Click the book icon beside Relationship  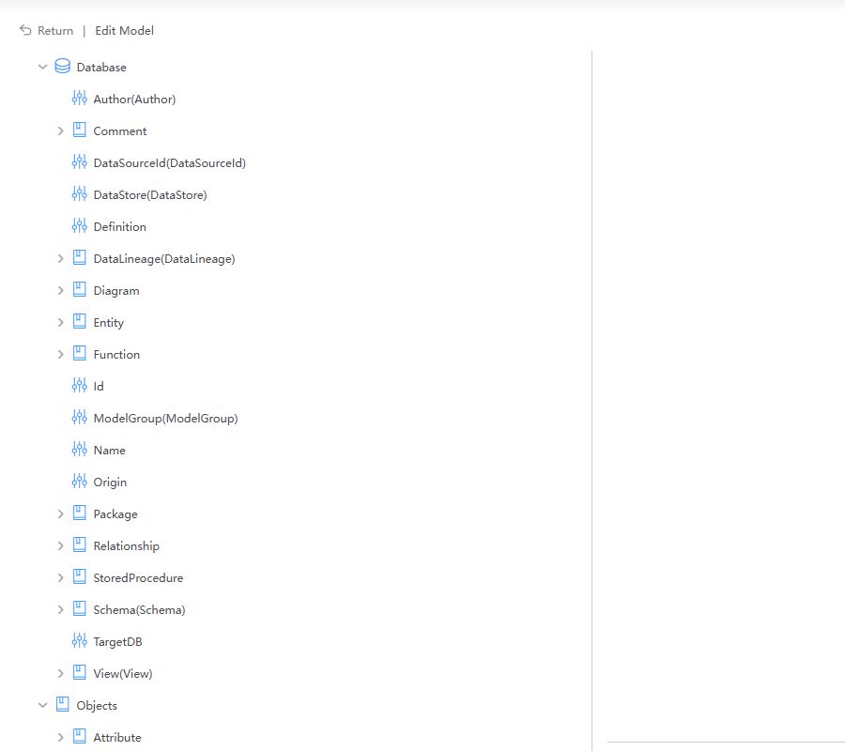[79, 544]
